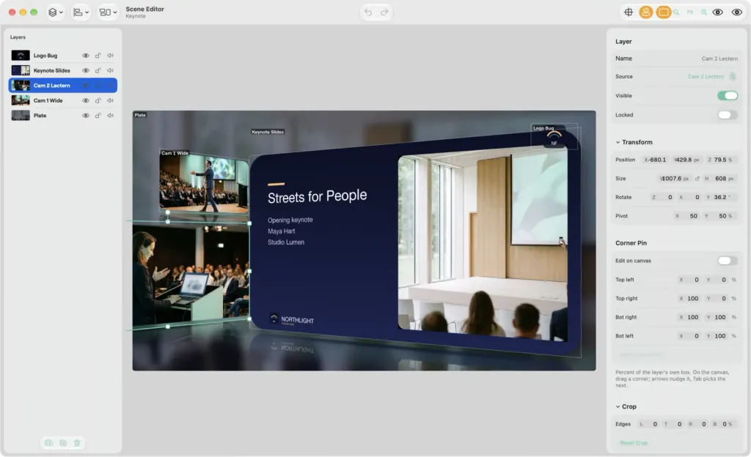The width and height of the screenshot is (751, 457).
Task: Click the Position Y value 429.8
Action: pyautogui.click(x=686, y=160)
